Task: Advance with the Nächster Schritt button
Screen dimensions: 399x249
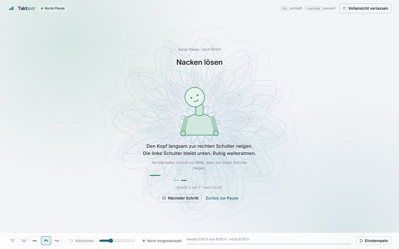Action: point(180,198)
